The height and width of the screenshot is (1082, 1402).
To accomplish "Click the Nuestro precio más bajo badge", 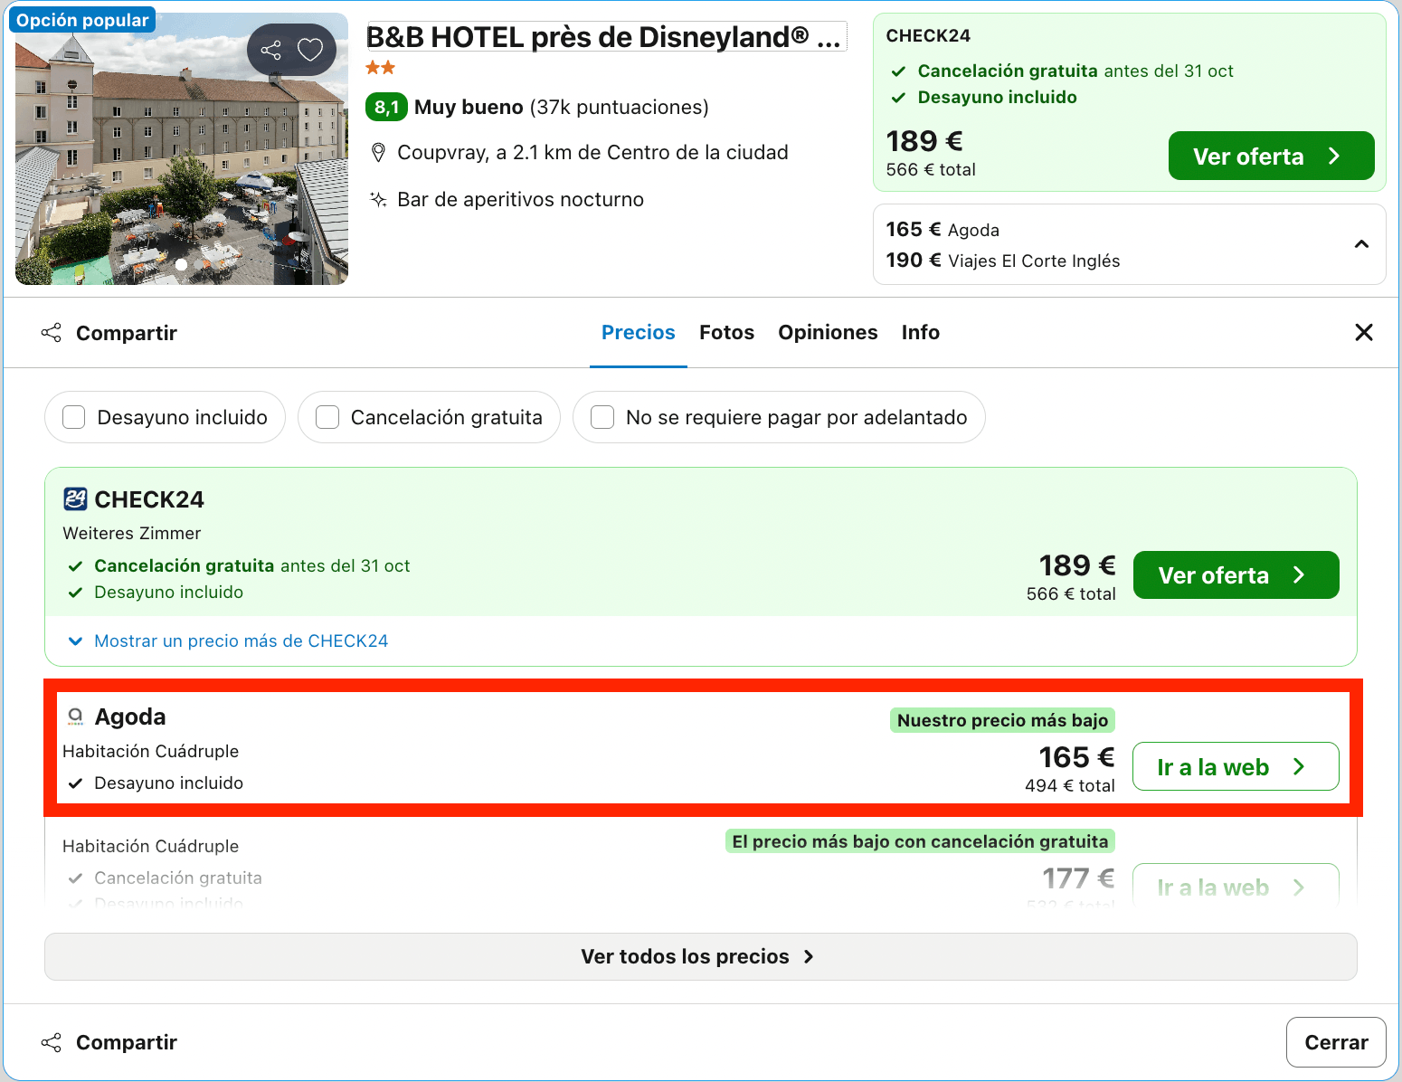I will [1002, 720].
